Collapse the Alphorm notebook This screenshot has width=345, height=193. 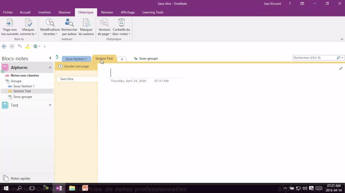[x=50, y=67]
